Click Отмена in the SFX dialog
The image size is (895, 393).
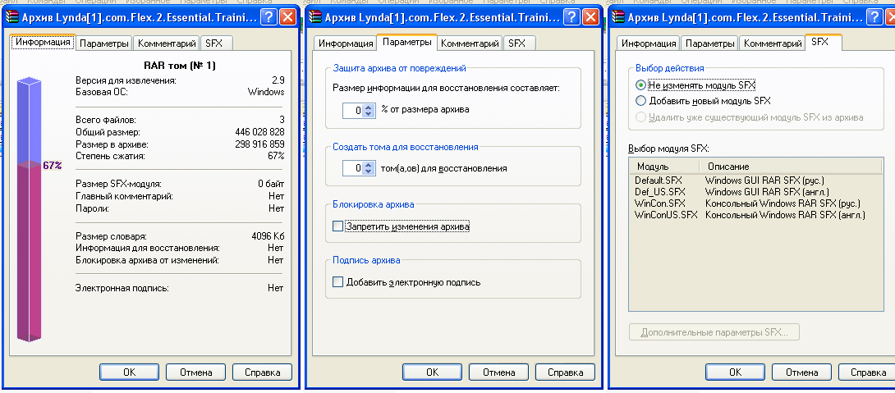pyautogui.click(x=801, y=372)
